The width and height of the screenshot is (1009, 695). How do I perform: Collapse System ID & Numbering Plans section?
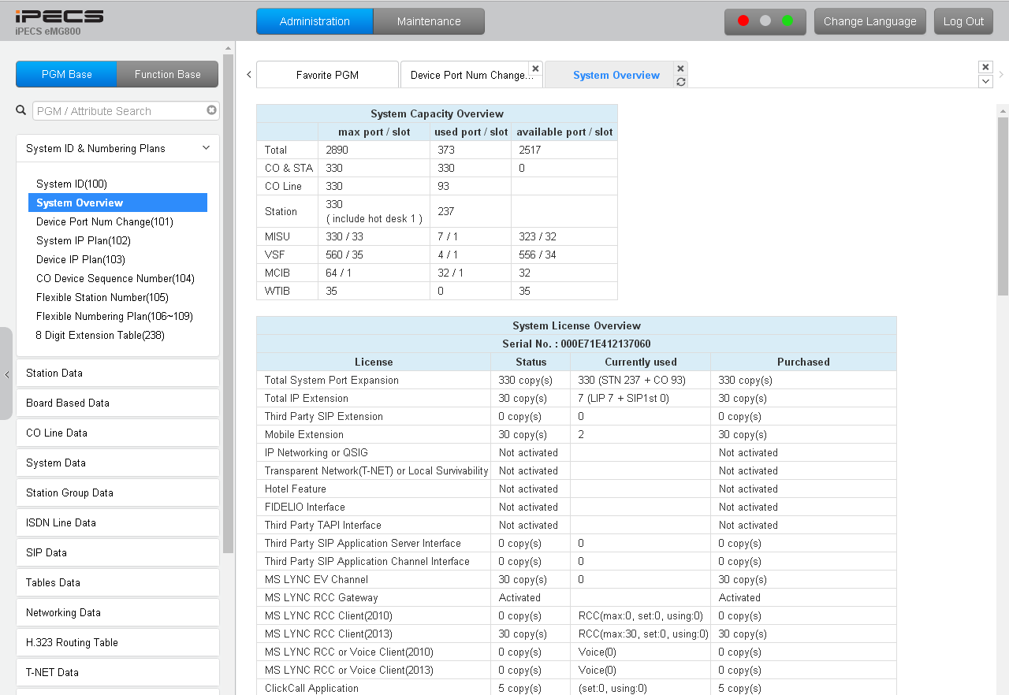(206, 148)
